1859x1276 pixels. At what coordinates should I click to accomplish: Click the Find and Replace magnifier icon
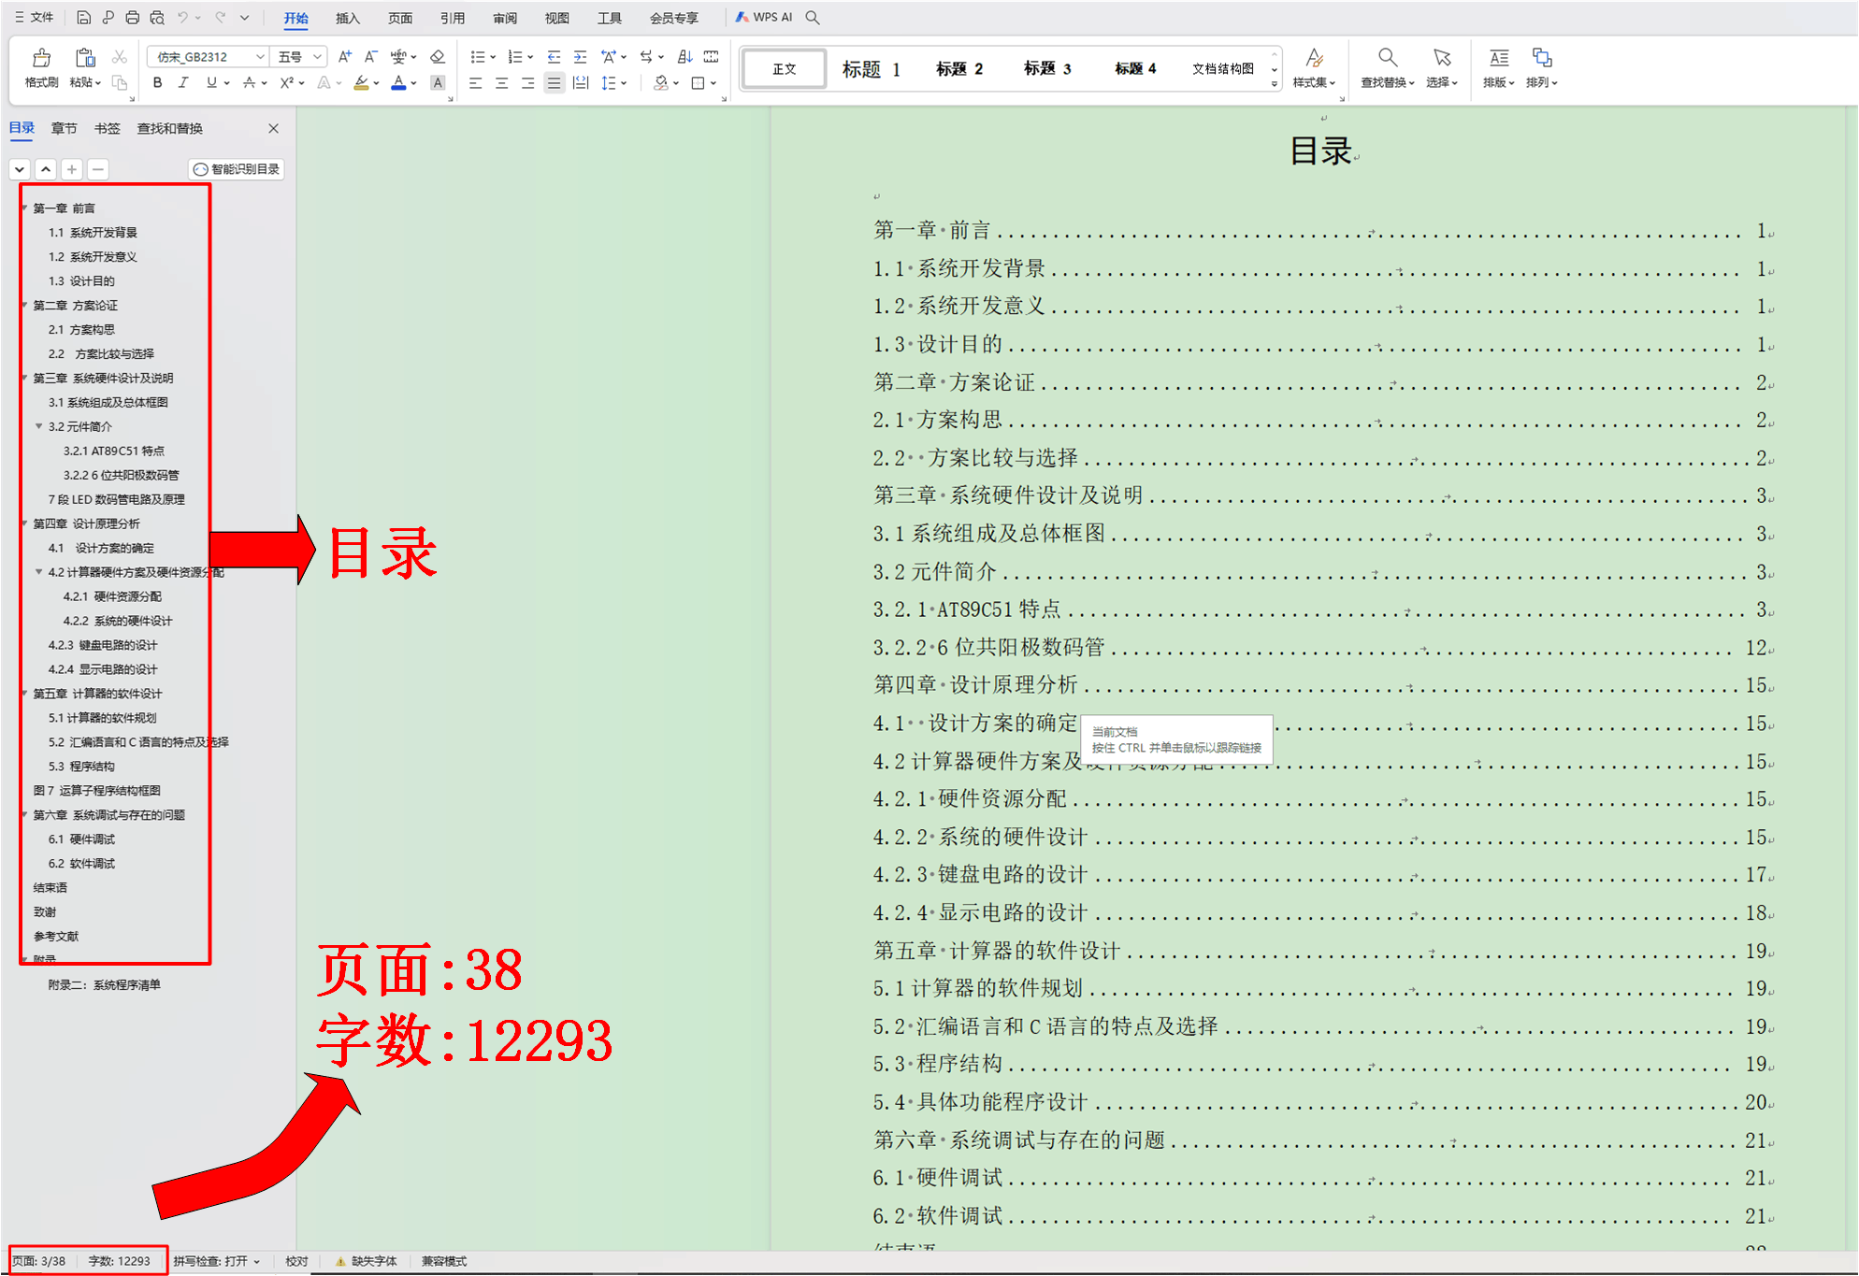(1387, 59)
